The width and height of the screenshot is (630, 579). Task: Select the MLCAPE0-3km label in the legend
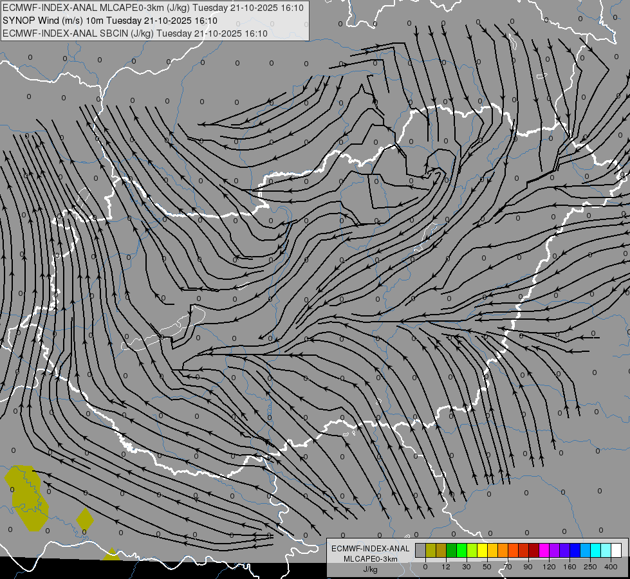pyautogui.click(x=371, y=559)
